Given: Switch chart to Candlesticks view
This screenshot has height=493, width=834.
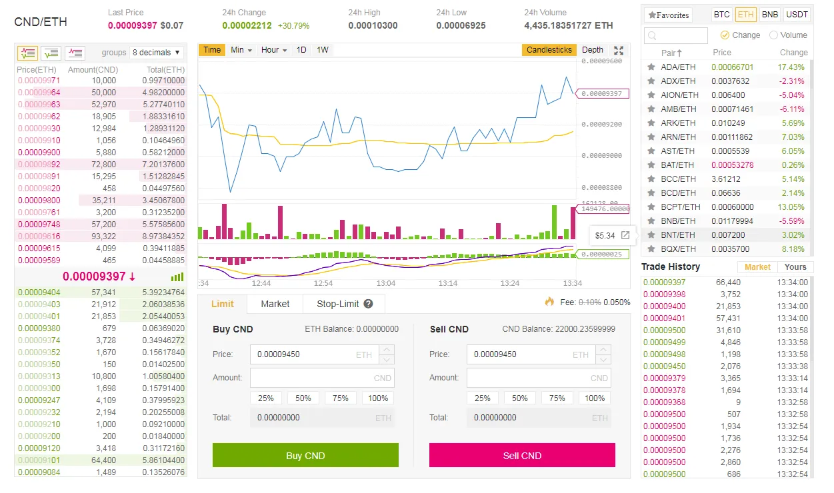Looking at the screenshot, I should (549, 50).
